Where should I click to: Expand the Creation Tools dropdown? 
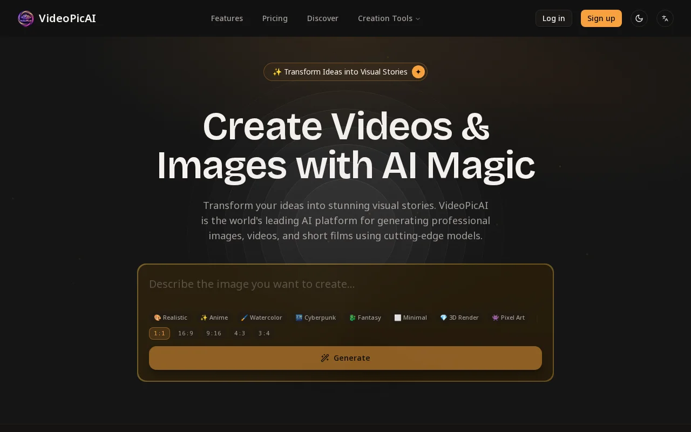point(389,18)
